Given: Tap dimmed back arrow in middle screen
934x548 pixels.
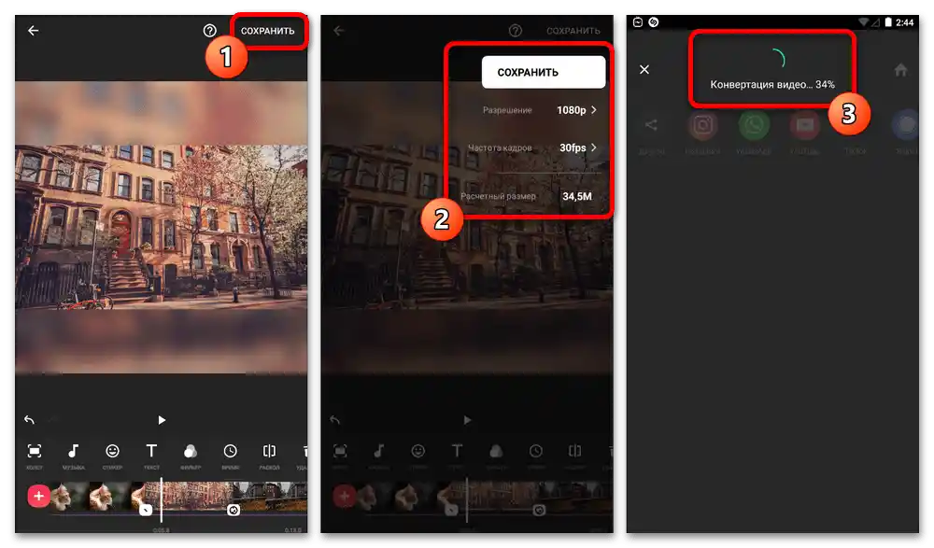Looking at the screenshot, I should pos(339,31).
